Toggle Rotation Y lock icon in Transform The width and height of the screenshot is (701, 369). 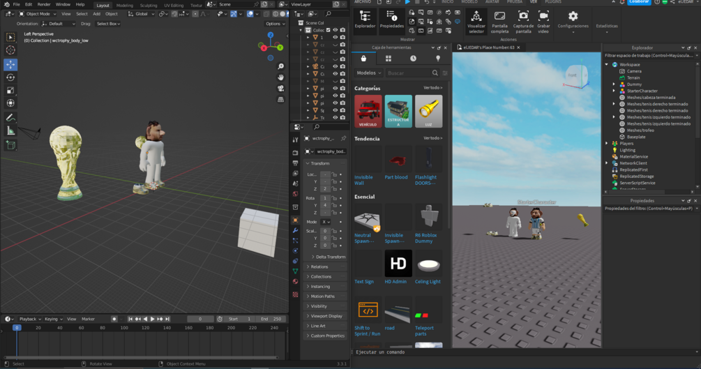coord(333,205)
